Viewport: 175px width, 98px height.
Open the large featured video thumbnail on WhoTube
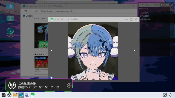41,36
